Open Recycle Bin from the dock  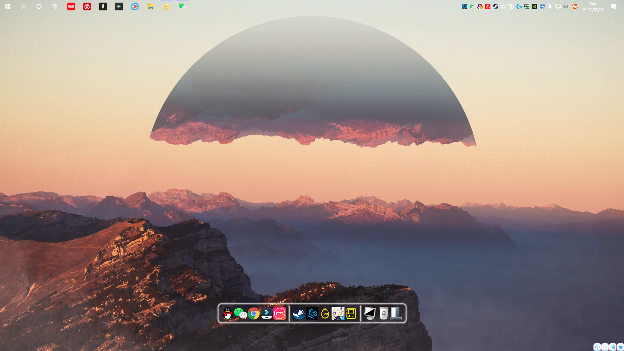[x=383, y=314]
